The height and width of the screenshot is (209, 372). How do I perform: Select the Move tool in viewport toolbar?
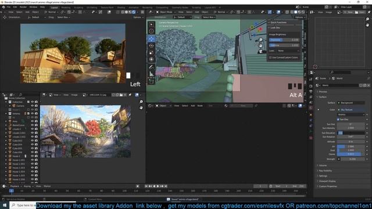point(151,38)
